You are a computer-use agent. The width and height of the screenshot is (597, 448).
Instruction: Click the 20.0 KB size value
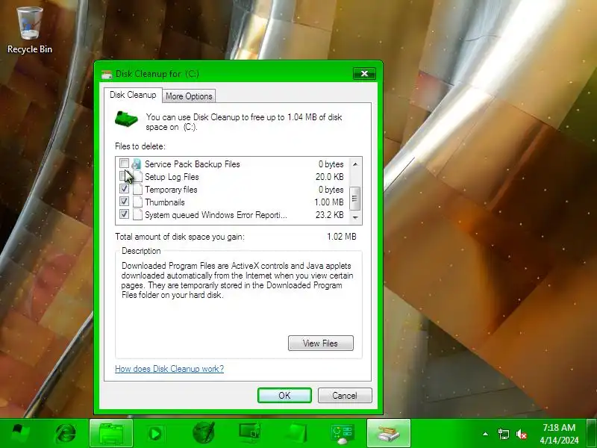click(x=329, y=177)
